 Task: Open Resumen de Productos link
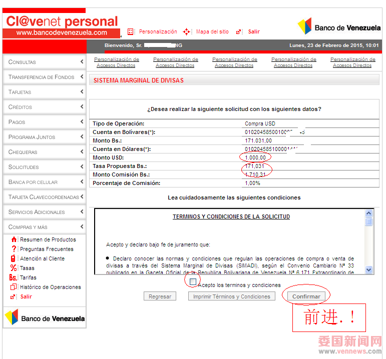[x=48, y=239]
